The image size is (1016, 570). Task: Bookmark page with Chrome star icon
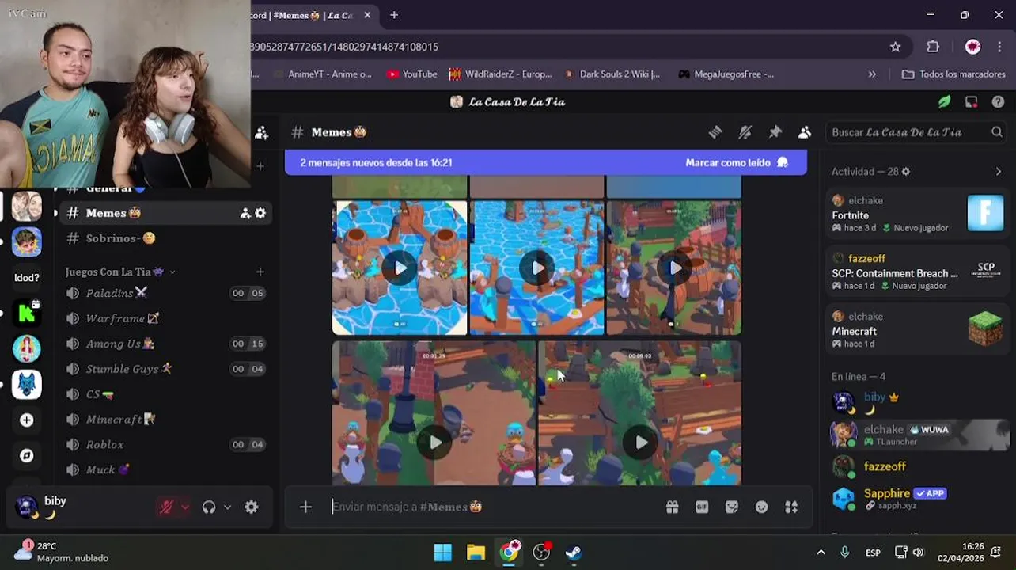point(895,47)
